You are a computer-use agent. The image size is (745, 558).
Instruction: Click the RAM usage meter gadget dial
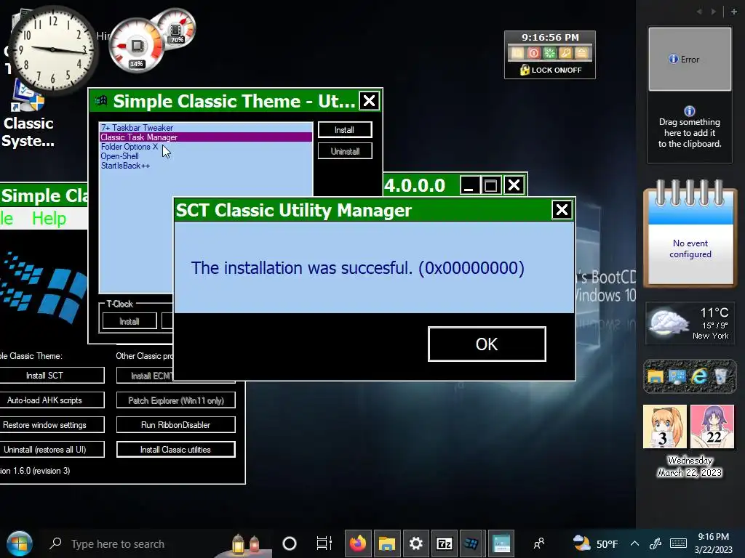[176, 28]
